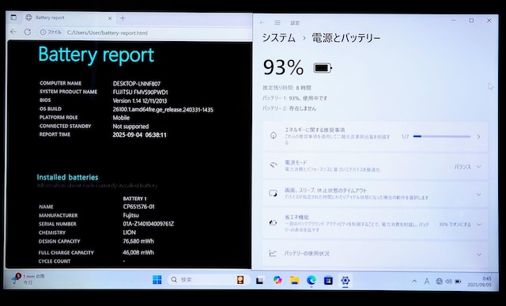The width and height of the screenshot is (506, 306).
Task: Open File Explorer from the taskbar
Action: (294, 280)
